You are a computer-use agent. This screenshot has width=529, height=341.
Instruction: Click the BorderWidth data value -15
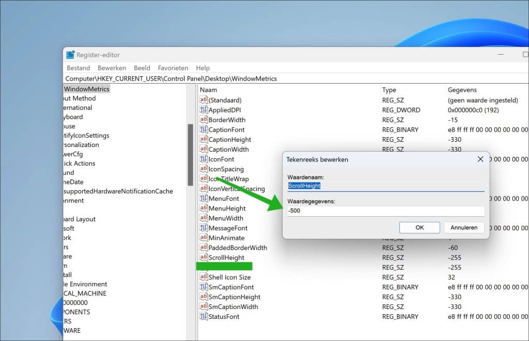453,120
